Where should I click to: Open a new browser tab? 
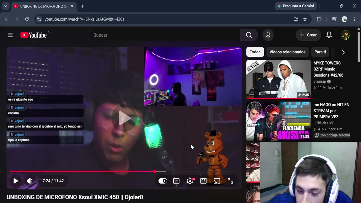pos(82,6)
